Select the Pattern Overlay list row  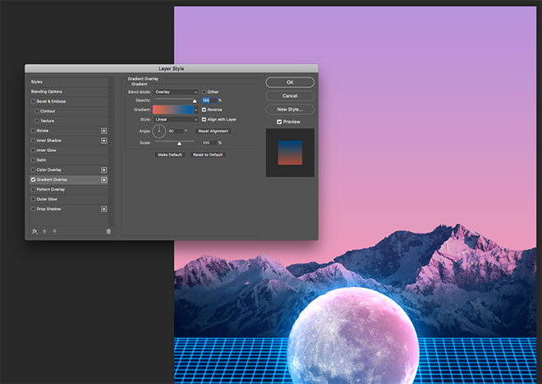pos(69,189)
